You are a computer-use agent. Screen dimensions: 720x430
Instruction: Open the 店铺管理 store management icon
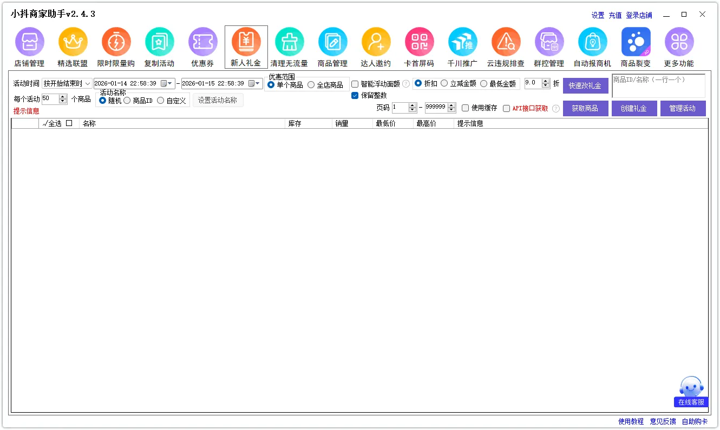pos(29,42)
